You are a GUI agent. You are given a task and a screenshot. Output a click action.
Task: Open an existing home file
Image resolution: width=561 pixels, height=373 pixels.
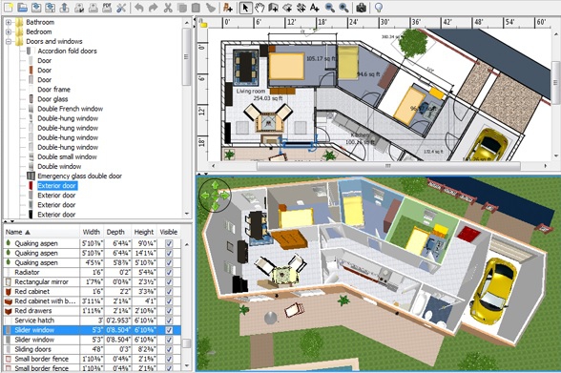pos(22,7)
